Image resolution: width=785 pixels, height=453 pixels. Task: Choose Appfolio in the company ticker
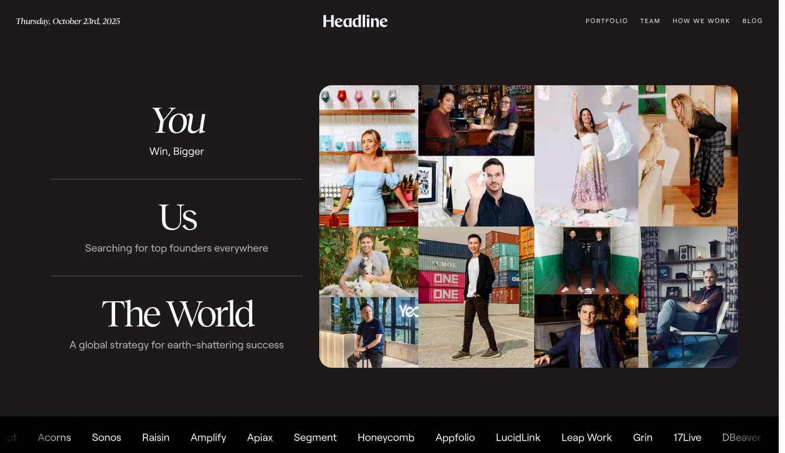455,437
